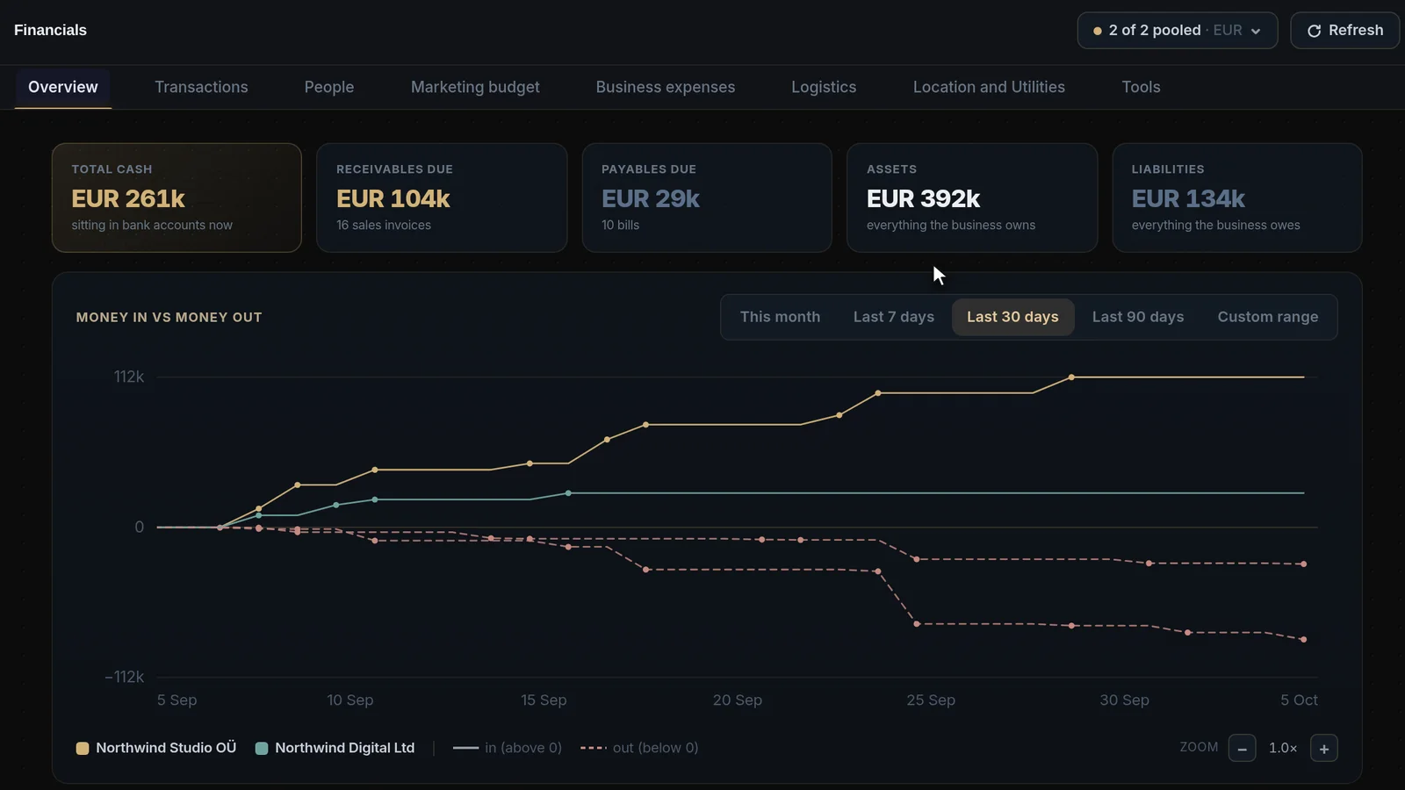Toggle Northwind Digital Ltd legend swatch
Viewport: 1405px width, 790px height.
[261, 749]
